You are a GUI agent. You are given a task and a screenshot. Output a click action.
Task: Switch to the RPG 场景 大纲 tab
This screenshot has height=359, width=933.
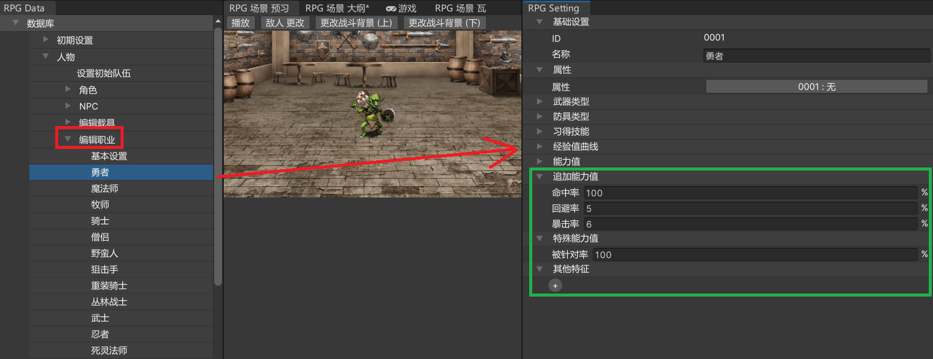click(x=337, y=8)
